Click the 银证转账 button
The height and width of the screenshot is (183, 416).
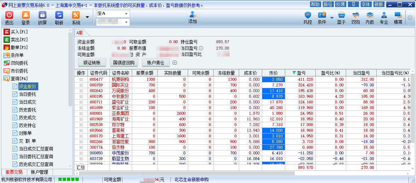coord(92,63)
